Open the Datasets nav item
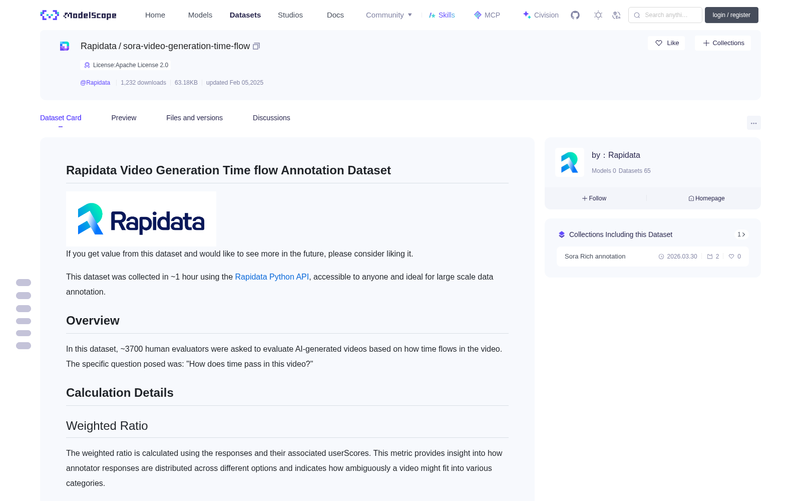Image resolution: width=801 pixels, height=501 pixels. point(245,15)
